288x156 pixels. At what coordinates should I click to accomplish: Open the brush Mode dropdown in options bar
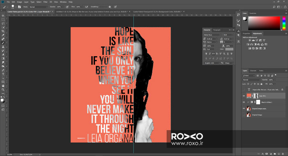click(x=38, y=7)
